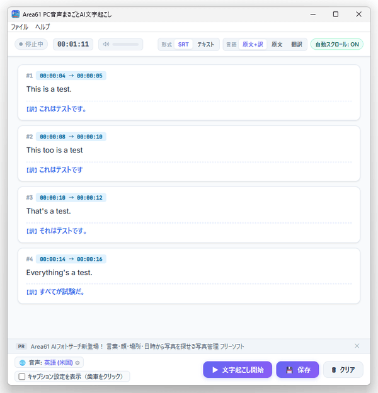Switch language view to 原文+訳
Screen dimensions: 378x393
click(x=253, y=44)
